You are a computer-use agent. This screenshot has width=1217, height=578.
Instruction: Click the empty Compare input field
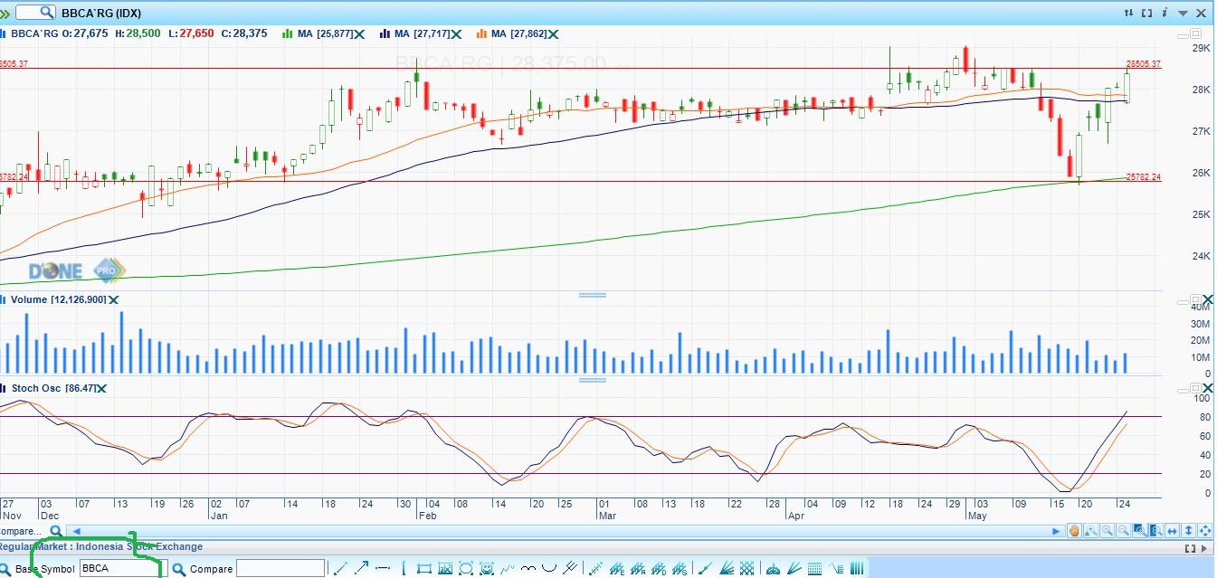pos(280,569)
